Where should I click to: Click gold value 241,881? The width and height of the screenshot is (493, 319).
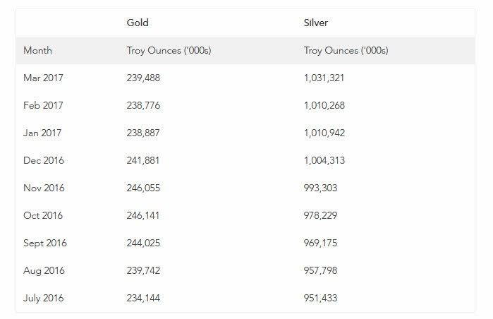(x=143, y=160)
